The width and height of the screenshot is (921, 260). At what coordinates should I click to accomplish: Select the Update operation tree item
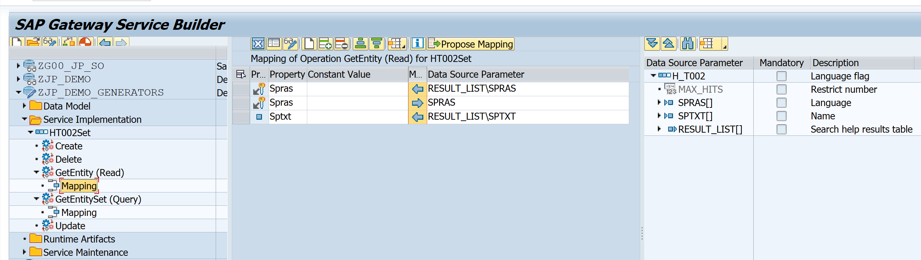[70, 226]
